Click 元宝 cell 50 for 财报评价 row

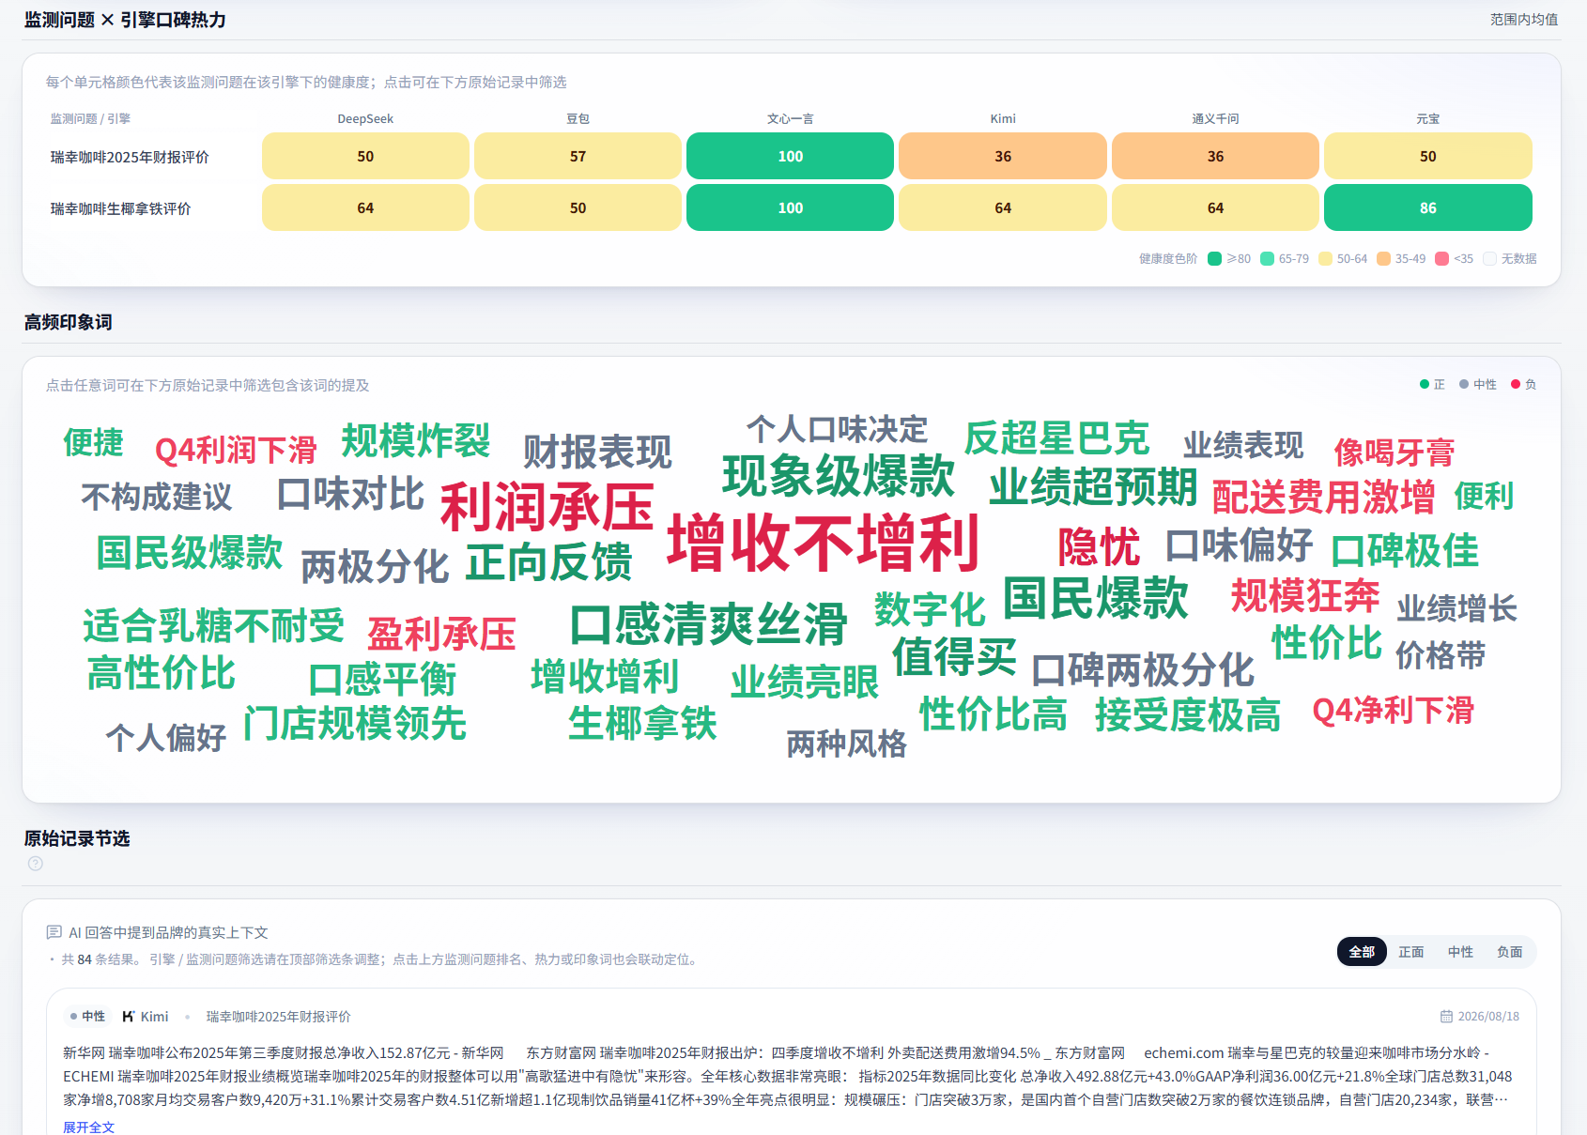click(x=1428, y=156)
